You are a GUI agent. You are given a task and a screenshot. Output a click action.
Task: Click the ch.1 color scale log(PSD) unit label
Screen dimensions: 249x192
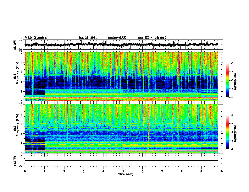coord(235,82)
